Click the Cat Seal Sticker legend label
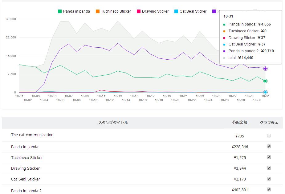Image resolution: width=285 pixels, height=194 pixels. pos(193,11)
